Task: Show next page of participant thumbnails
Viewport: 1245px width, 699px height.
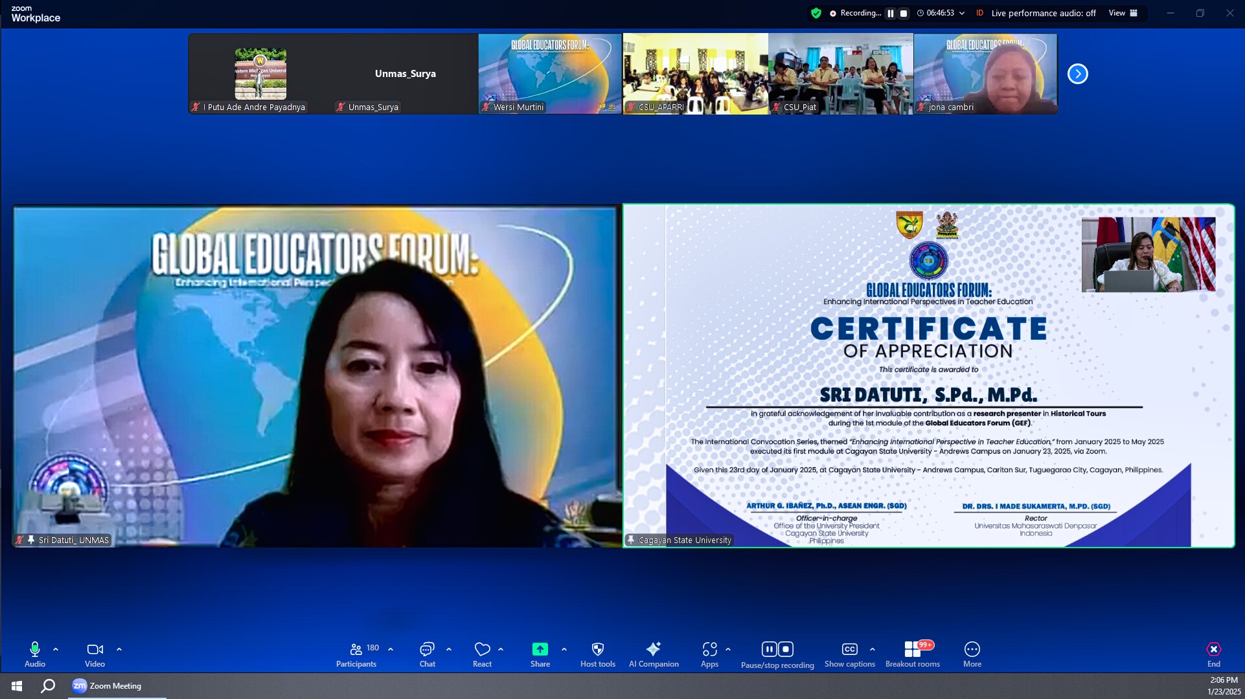Action: click(x=1078, y=74)
